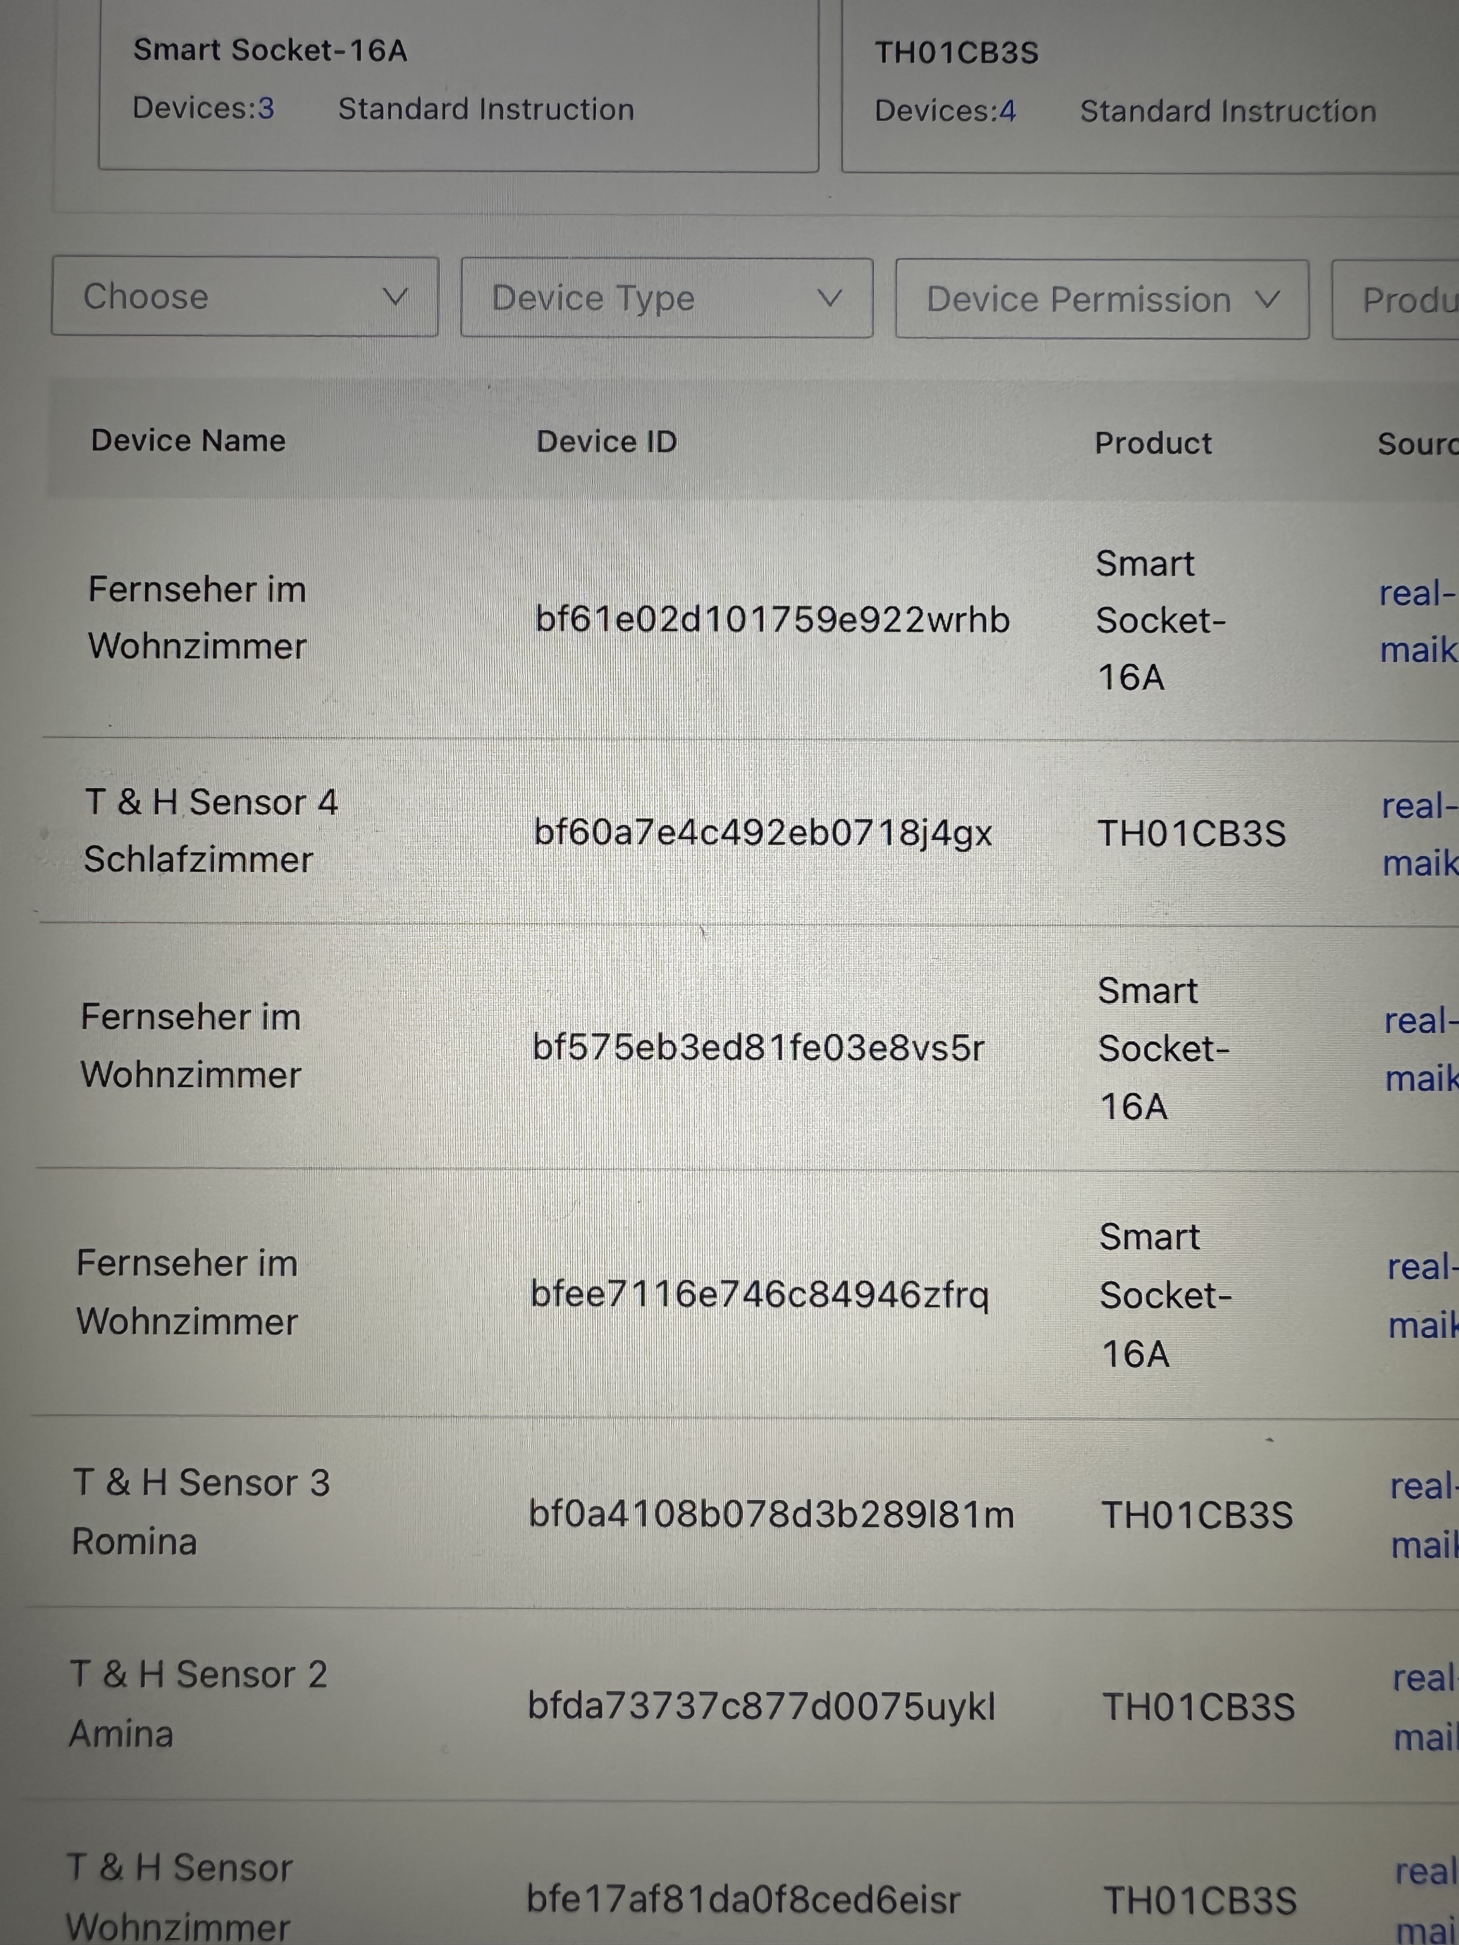This screenshot has width=1459, height=1945.
Task: Open source link for T & H Sensor 4 Schlafzimmer
Action: [1419, 835]
